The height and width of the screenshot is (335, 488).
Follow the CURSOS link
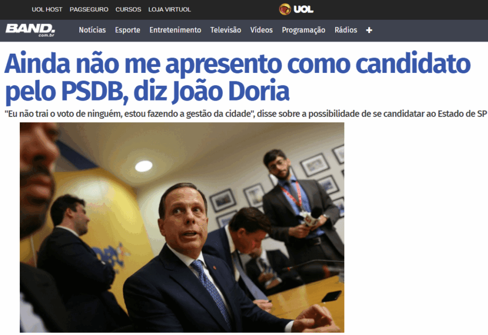128,10
